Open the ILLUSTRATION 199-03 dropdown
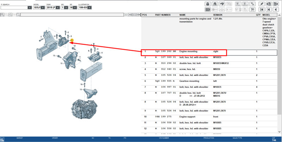 [x=90, y=7]
